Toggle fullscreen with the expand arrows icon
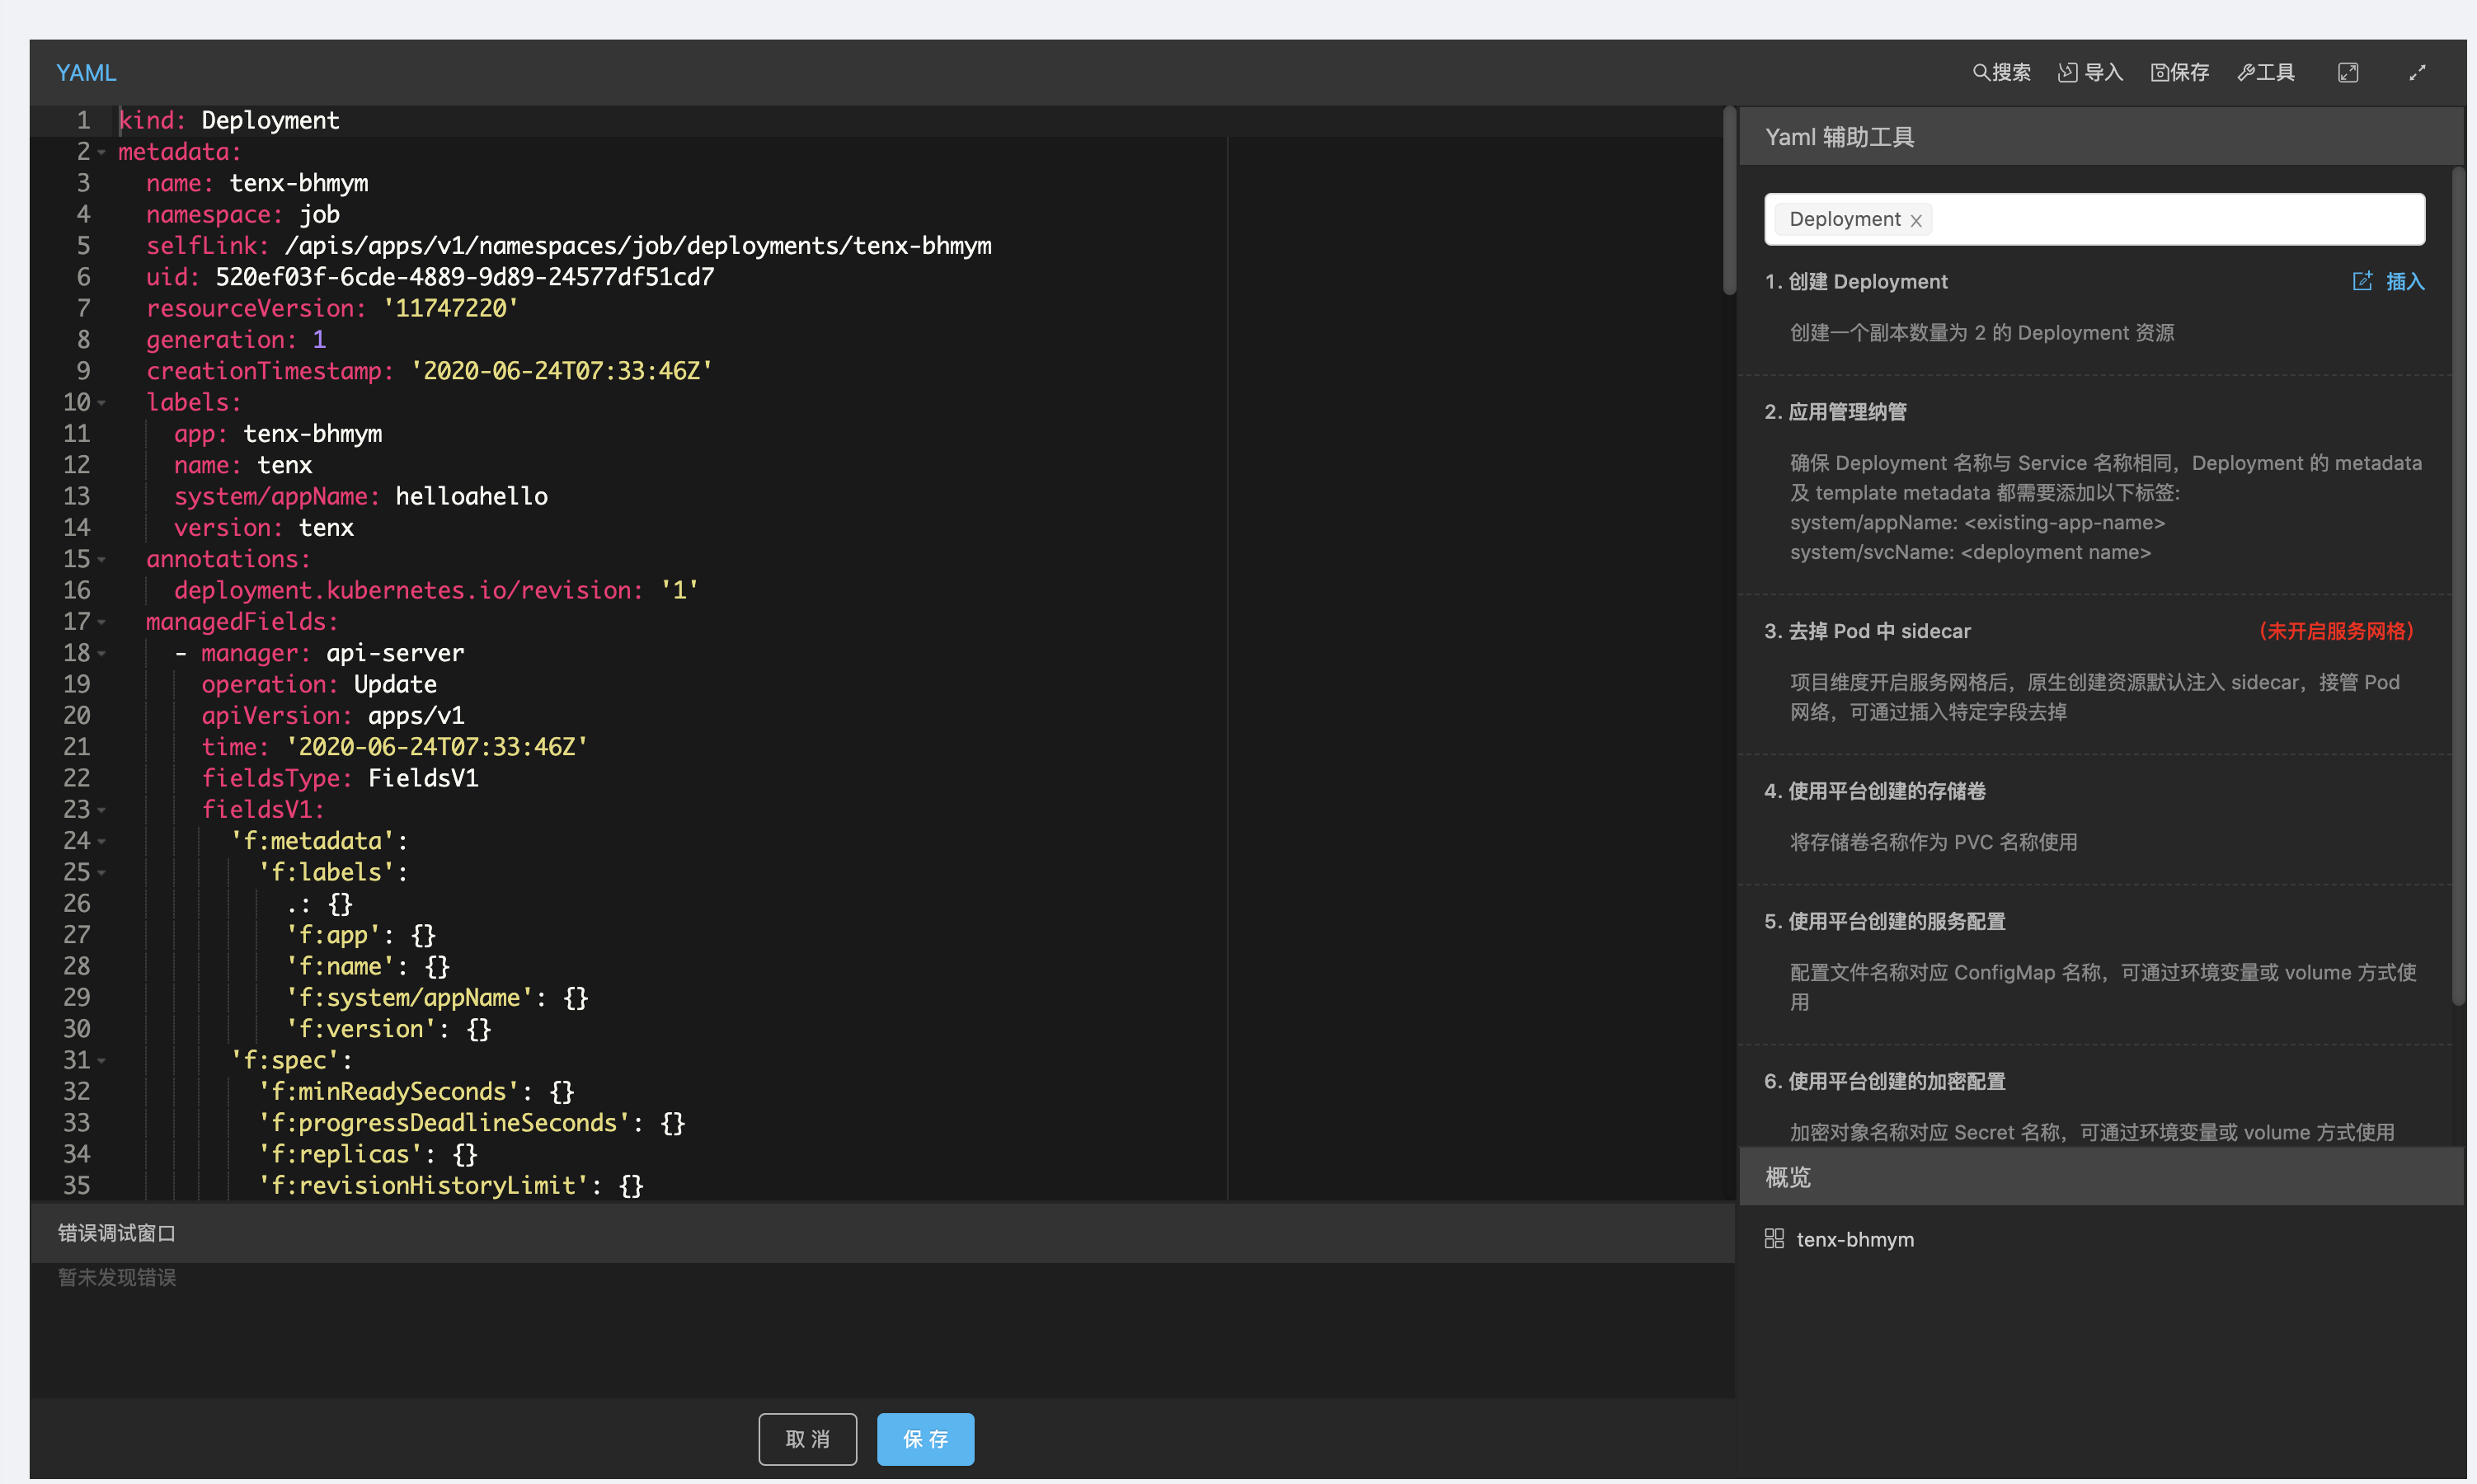2477x1484 pixels. pyautogui.click(x=2417, y=72)
